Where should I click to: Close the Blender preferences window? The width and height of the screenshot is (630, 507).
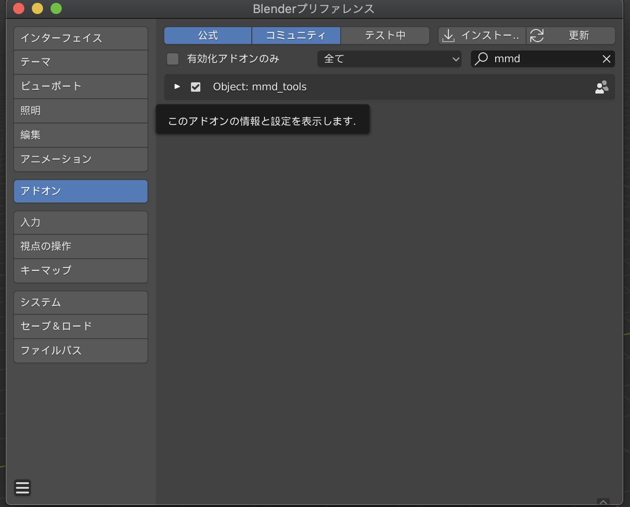[19, 8]
